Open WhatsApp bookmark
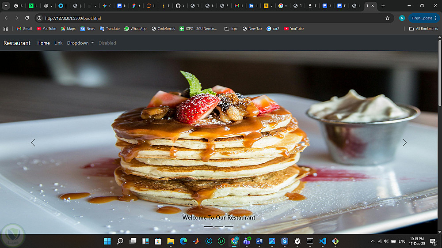Screen dimensions: 442x248 coord(135,29)
